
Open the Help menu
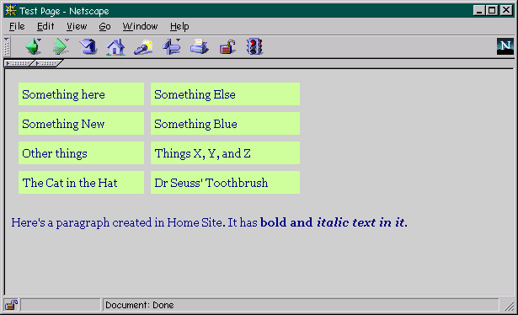179,26
